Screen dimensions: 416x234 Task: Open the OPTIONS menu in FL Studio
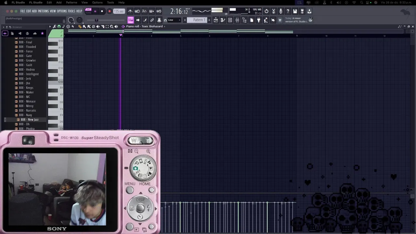click(x=62, y=11)
